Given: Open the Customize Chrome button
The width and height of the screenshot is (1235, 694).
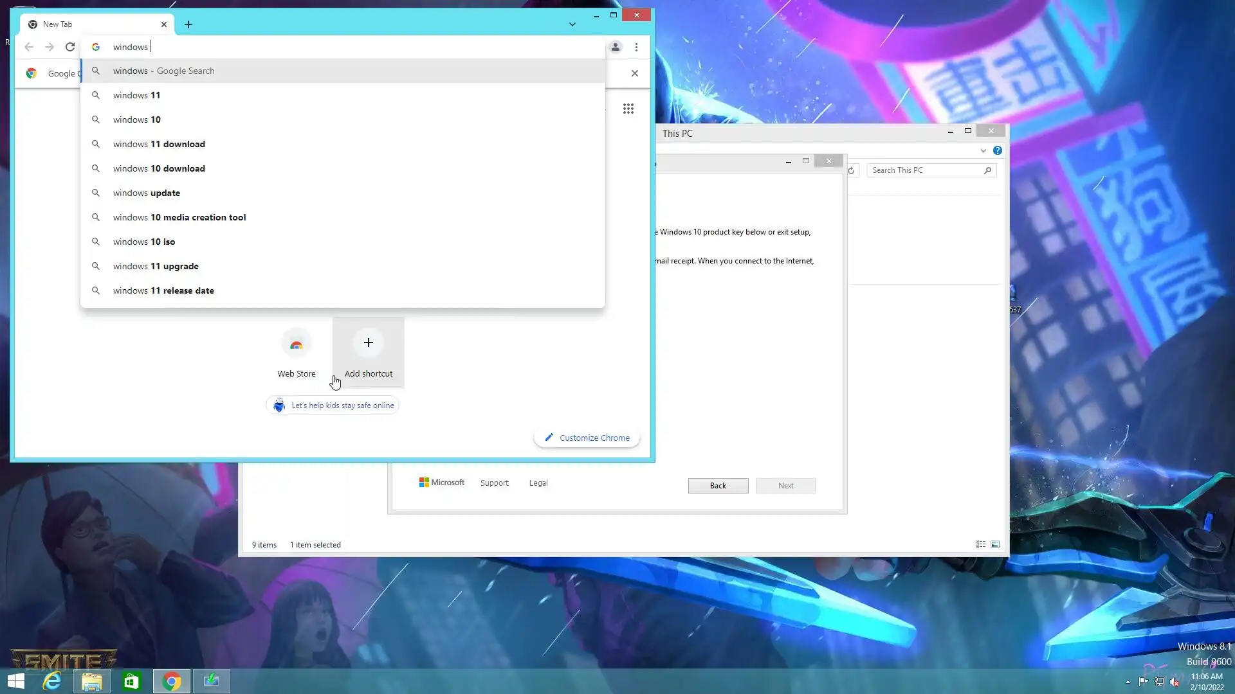Looking at the screenshot, I should [x=587, y=438].
